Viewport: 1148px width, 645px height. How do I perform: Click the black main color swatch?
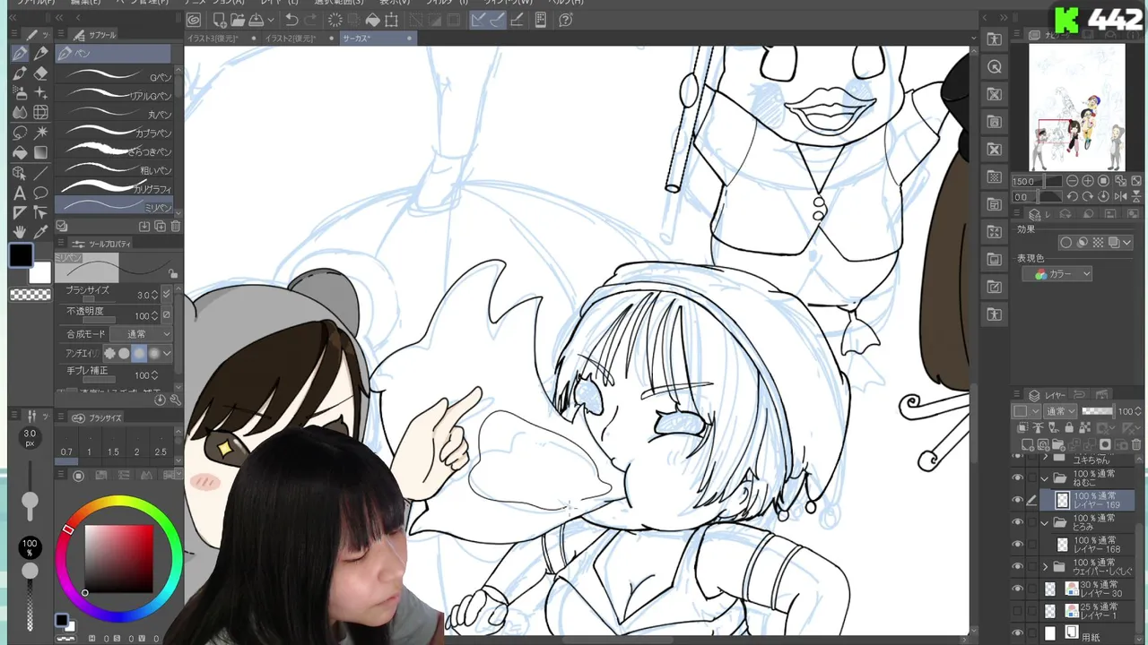click(x=22, y=257)
